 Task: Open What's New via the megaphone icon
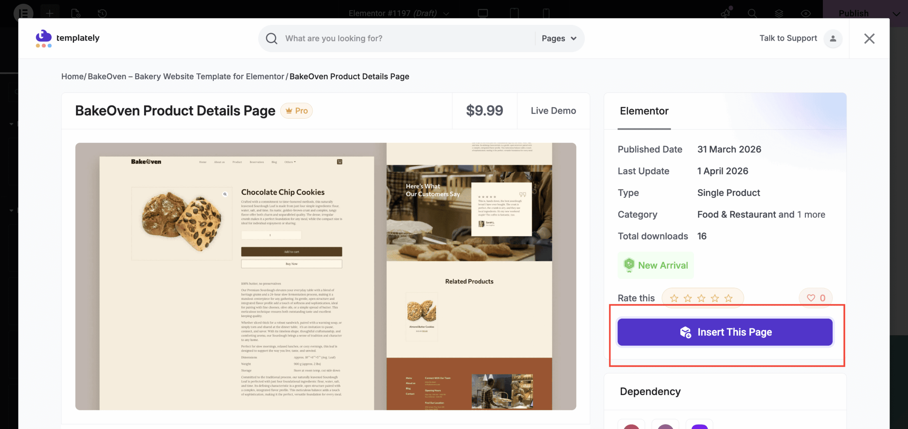pyautogui.click(x=726, y=13)
